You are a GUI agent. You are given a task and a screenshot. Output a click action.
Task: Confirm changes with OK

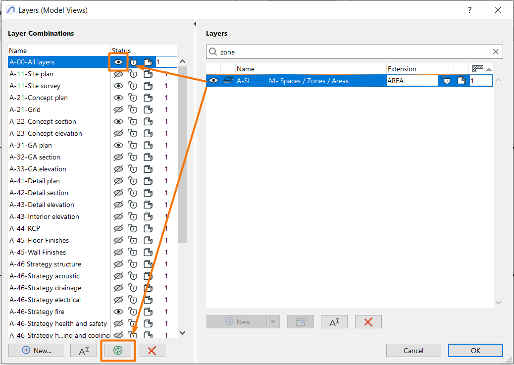[x=475, y=351]
